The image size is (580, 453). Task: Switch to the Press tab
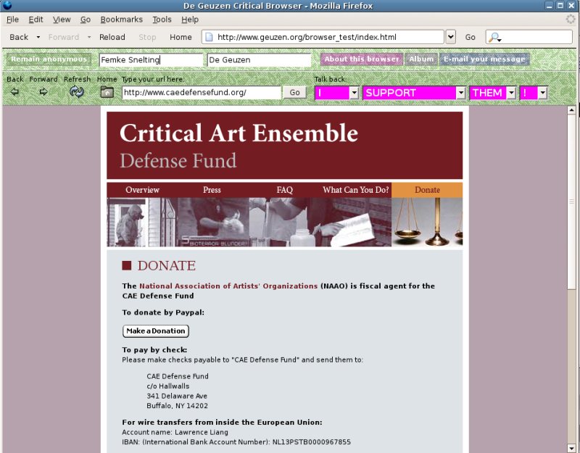212,190
